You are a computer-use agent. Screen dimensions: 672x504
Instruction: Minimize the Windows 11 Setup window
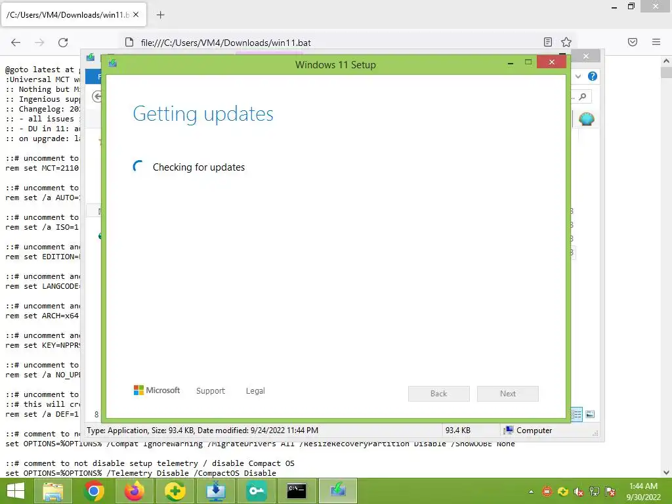pyautogui.click(x=511, y=63)
